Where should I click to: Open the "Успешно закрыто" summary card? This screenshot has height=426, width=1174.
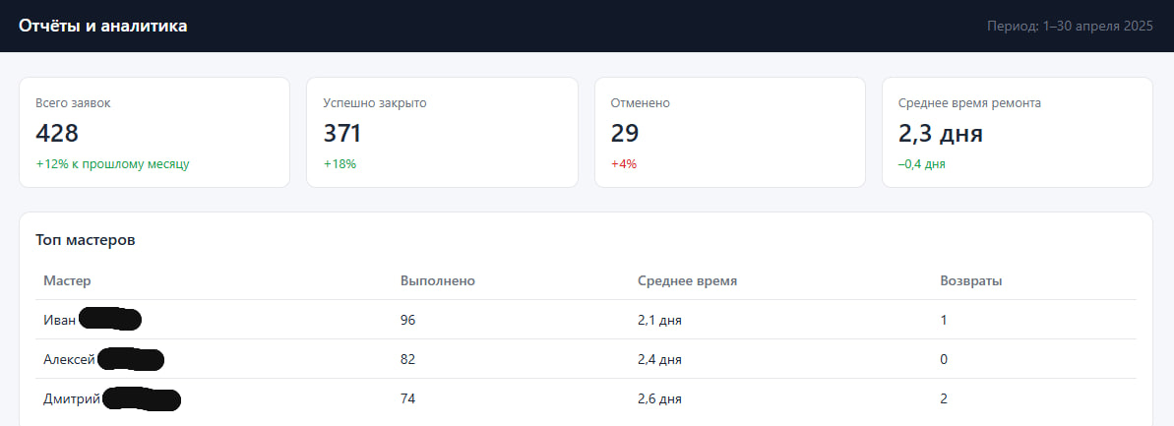[x=442, y=132]
